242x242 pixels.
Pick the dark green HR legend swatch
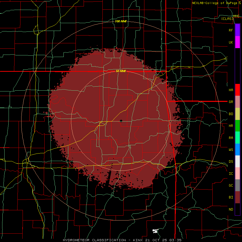coord(237,126)
